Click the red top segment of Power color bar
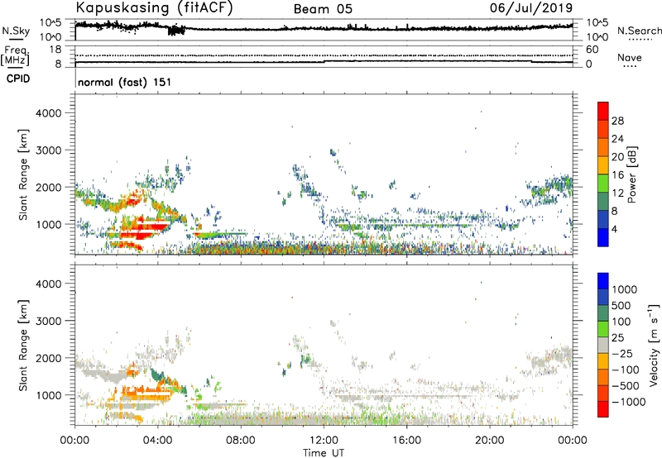Image resolution: width=662 pixels, height=458 pixels. 603,112
